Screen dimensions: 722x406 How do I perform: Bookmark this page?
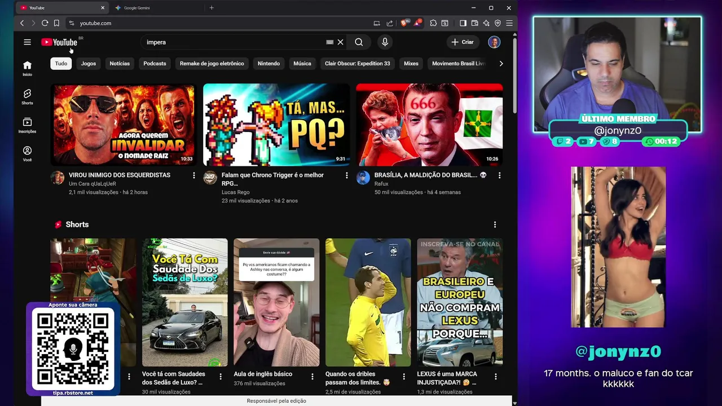(56, 23)
